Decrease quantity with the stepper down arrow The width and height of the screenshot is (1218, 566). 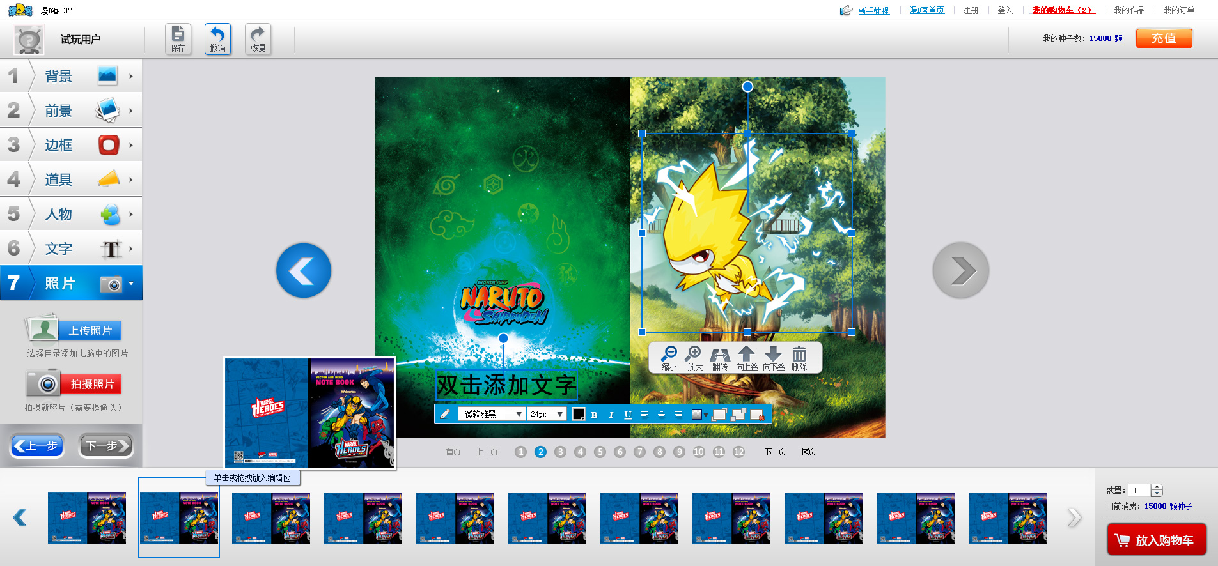click(1157, 494)
